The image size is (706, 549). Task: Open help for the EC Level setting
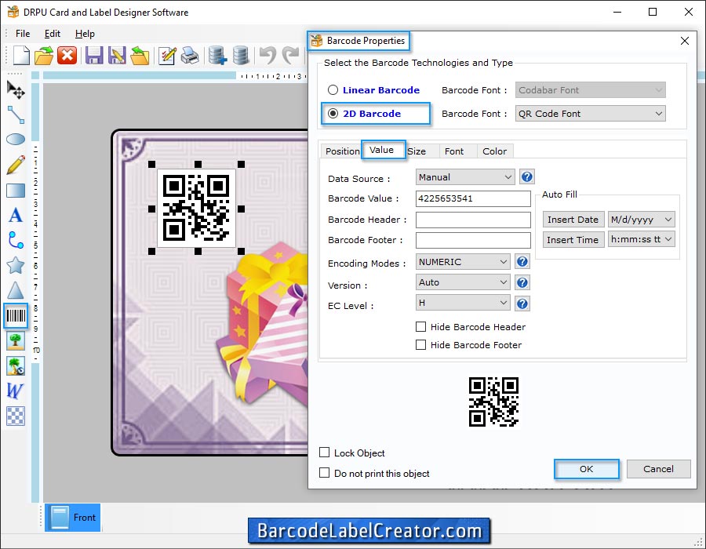pos(522,304)
